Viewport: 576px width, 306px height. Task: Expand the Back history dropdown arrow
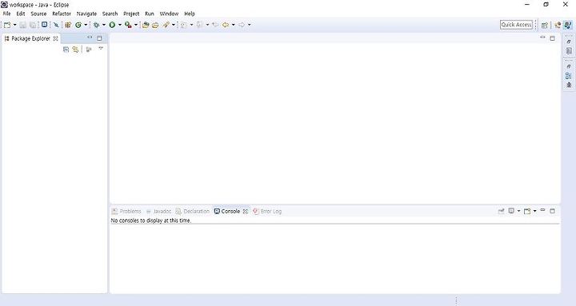(234, 25)
